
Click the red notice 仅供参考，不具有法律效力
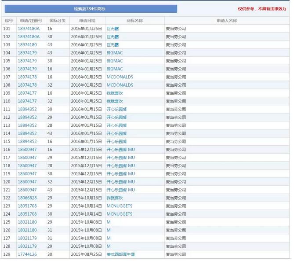pos(262,9)
